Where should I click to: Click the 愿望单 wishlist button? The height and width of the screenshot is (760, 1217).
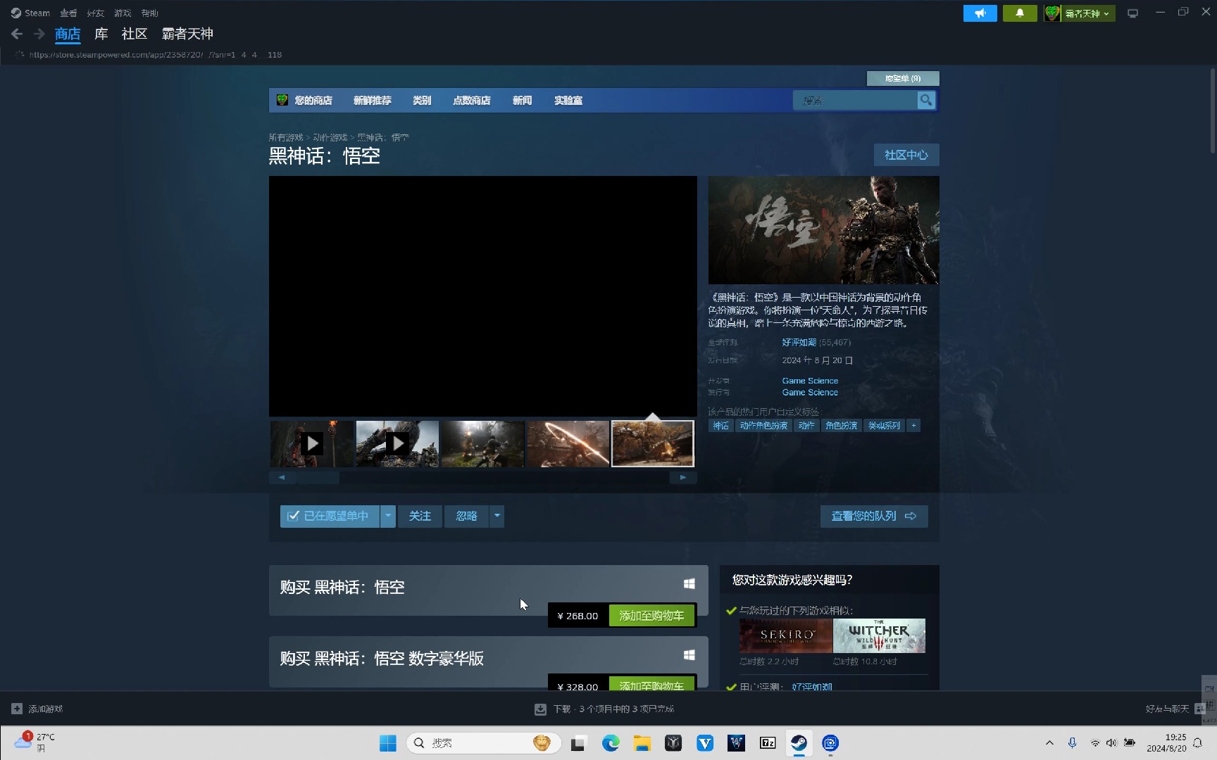coord(903,78)
